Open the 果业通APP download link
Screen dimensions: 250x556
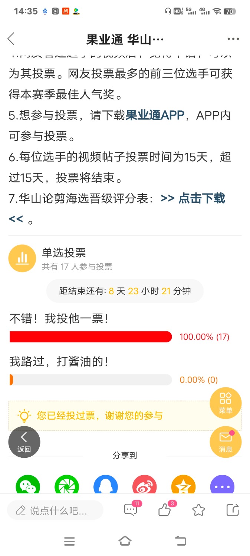155,115
